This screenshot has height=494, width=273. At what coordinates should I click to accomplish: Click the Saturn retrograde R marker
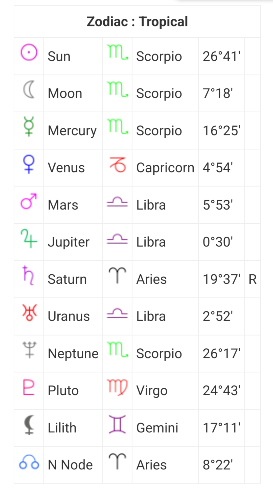tap(253, 279)
